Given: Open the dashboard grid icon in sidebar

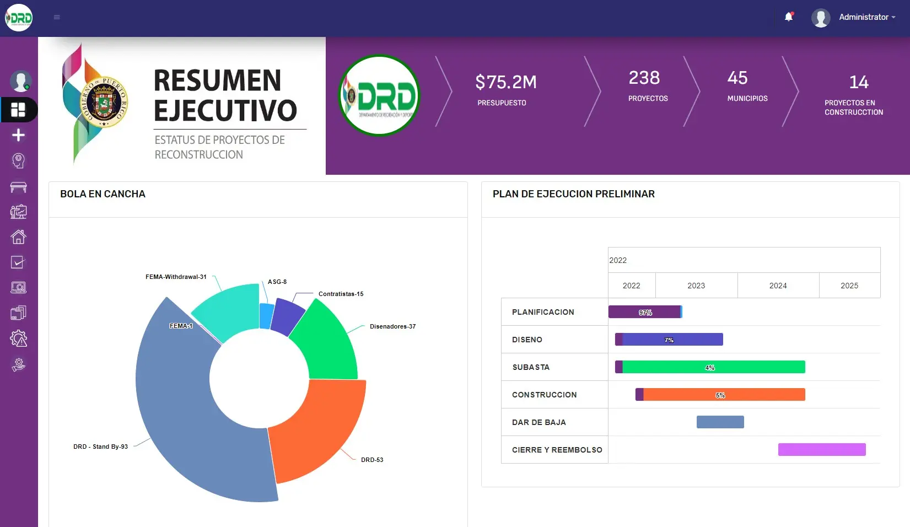Looking at the screenshot, I should (18, 110).
